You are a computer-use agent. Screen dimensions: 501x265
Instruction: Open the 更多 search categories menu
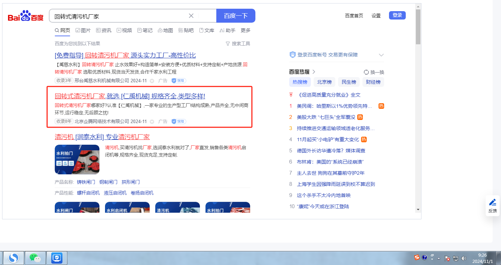point(246,30)
